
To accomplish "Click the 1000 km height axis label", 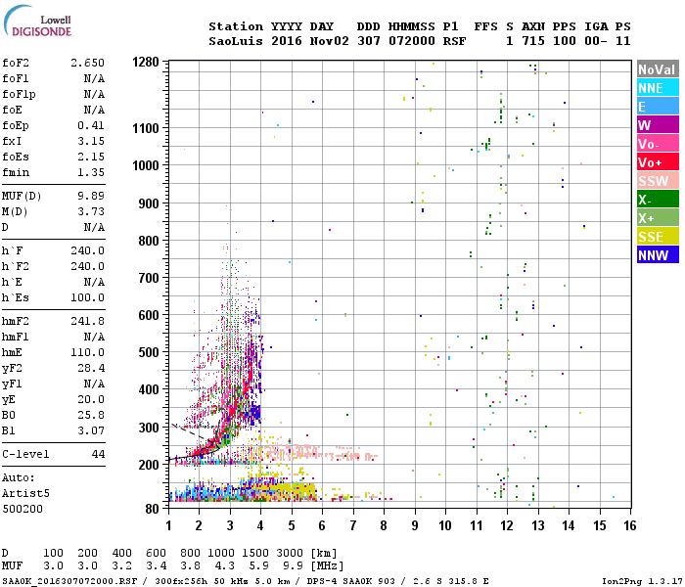I will (146, 166).
